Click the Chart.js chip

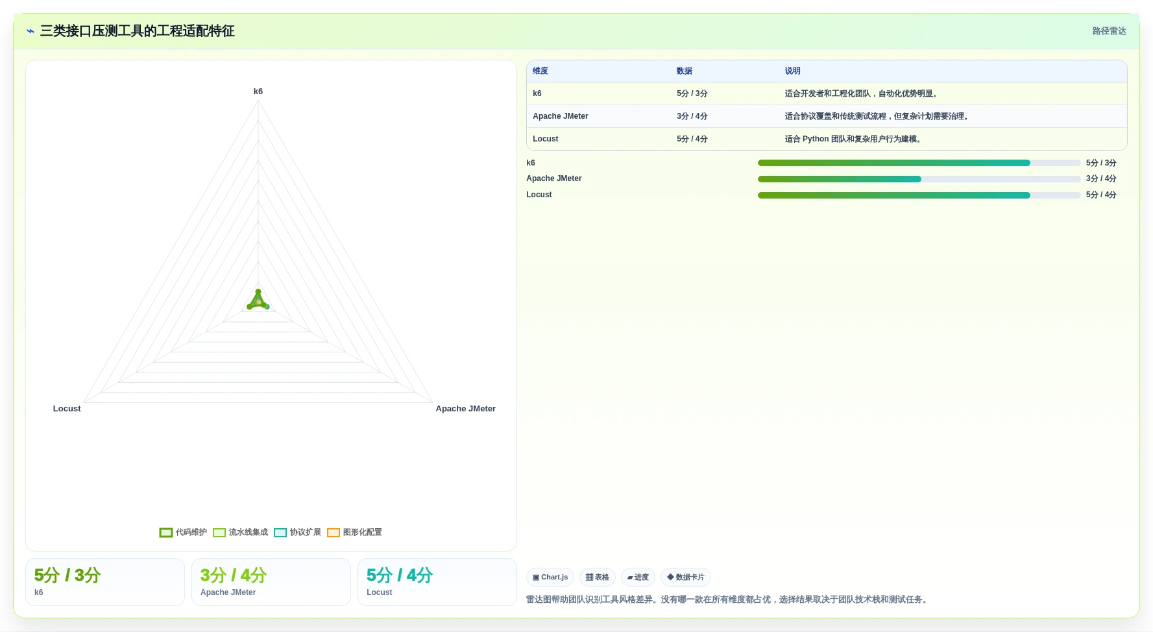(x=550, y=577)
